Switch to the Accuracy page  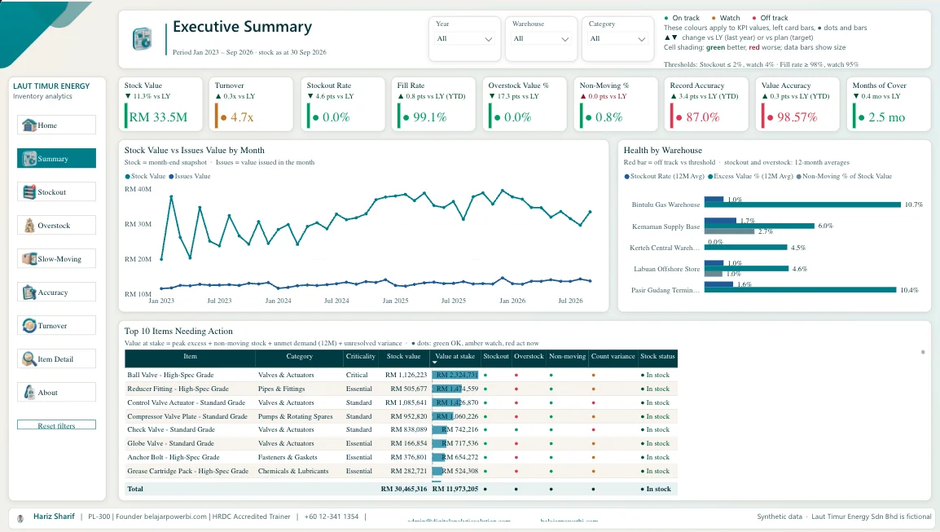pyautogui.click(x=56, y=292)
